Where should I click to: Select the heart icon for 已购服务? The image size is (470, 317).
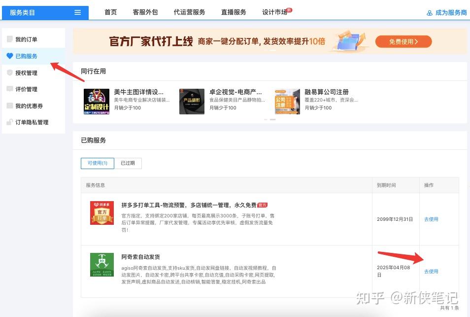coord(9,56)
